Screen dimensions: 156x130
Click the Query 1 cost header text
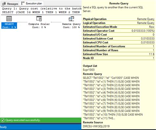[x=42, y=9]
